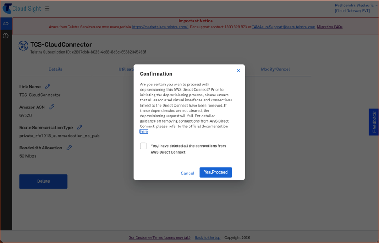This screenshot has height=243, width=379.
Task: Edit the Link Name with pencil icon
Action: 47,86
